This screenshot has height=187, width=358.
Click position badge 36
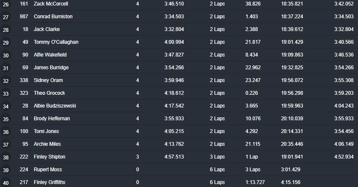point(6,132)
